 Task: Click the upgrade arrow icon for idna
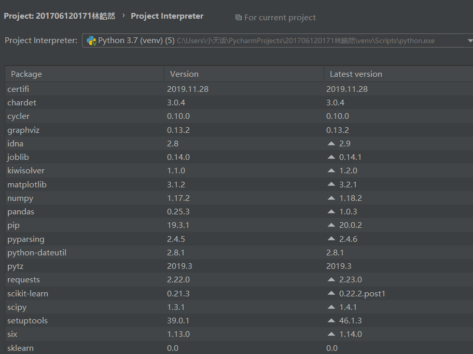(331, 143)
